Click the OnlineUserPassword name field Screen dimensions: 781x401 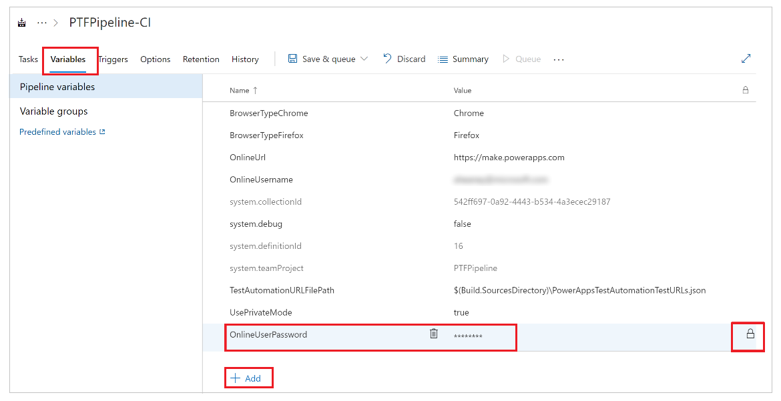268,334
